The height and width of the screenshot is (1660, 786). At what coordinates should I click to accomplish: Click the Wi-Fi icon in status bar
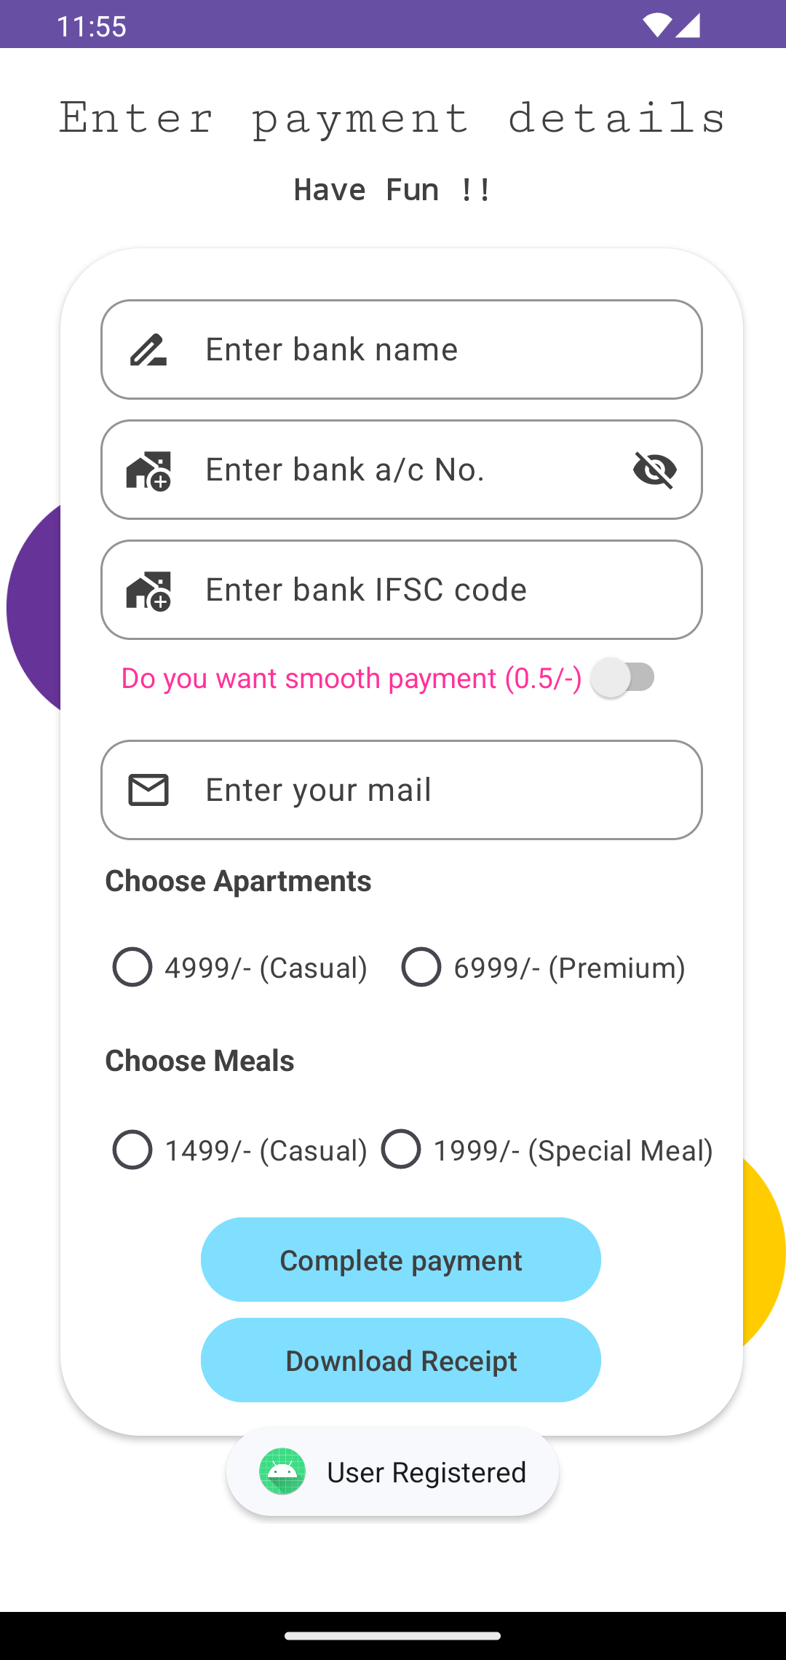[x=657, y=25]
